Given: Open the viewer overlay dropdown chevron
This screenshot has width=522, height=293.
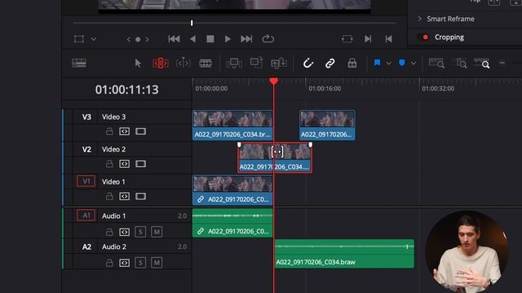Looking at the screenshot, I should click(x=94, y=39).
